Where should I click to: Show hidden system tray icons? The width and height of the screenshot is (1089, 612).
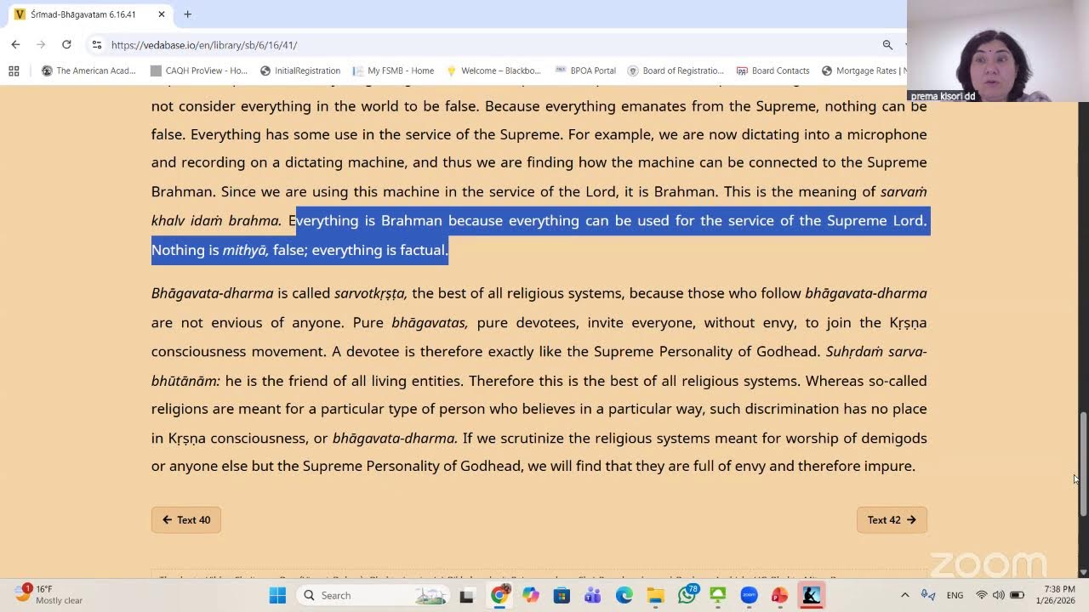coord(904,595)
